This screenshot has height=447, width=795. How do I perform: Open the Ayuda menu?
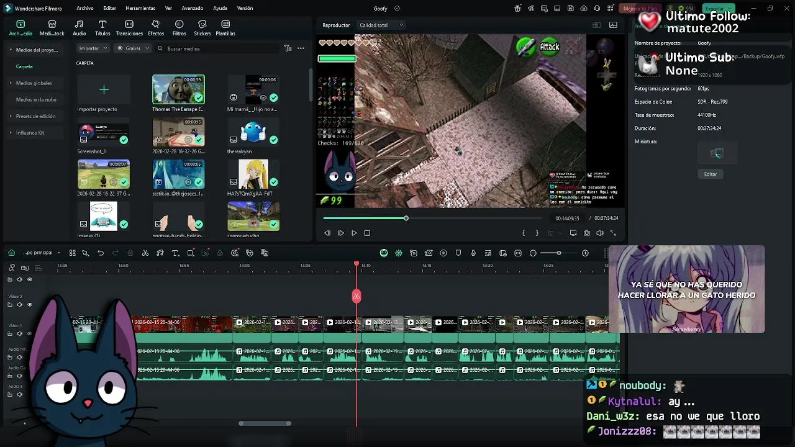click(x=220, y=8)
